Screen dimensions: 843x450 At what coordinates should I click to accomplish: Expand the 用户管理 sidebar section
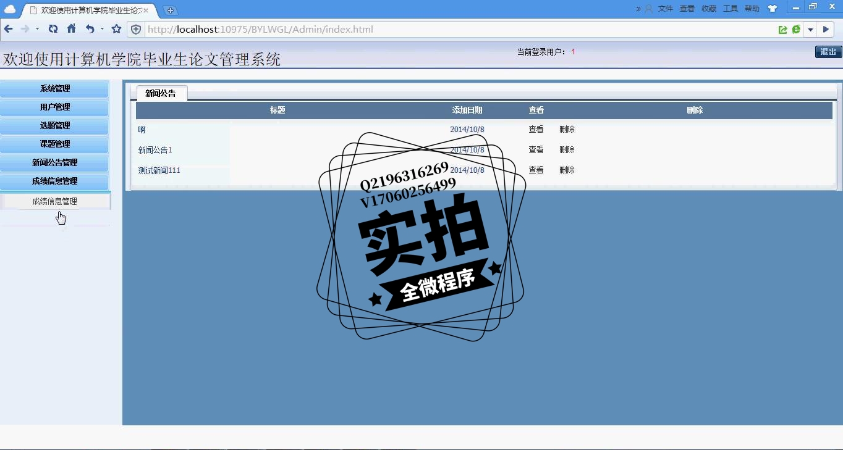[x=54, y=107]
